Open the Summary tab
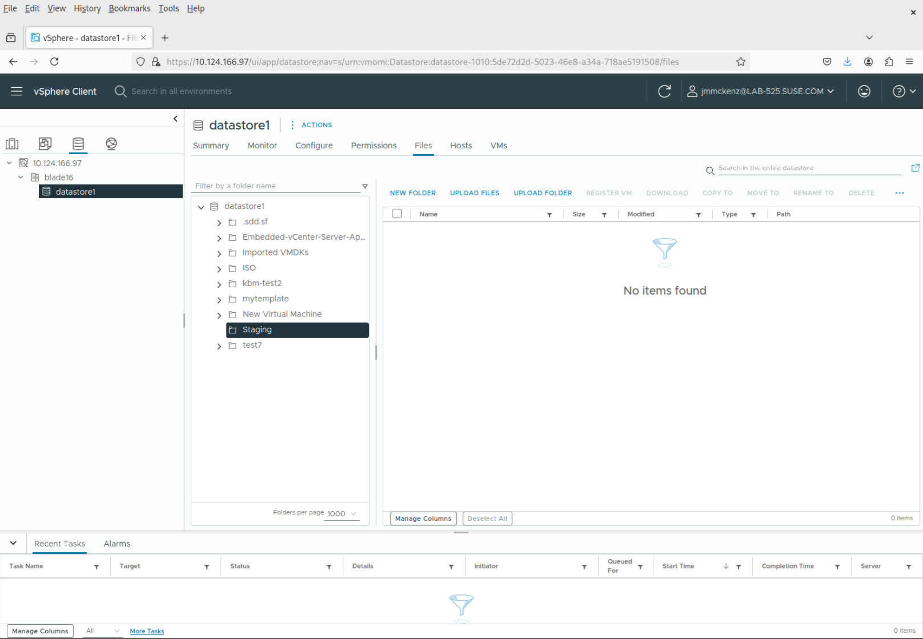Viewport: 923px width, 639px height. (211, 146)
